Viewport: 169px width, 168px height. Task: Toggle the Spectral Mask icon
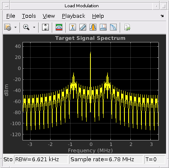point(59,27)
